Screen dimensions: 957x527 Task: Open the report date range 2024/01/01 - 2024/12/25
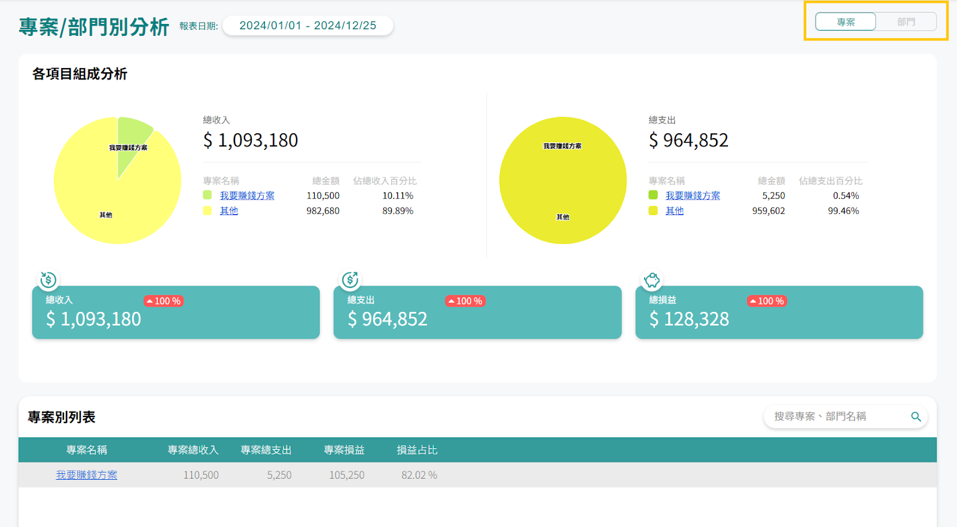pos(308,26)
